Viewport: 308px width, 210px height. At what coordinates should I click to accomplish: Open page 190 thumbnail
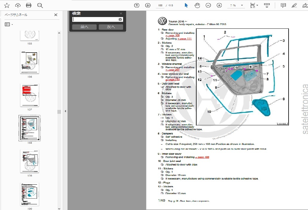tap(30, 194)
